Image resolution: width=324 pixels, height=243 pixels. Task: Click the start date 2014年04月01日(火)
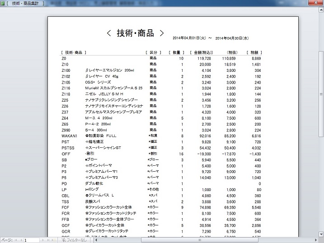point(189,38)
